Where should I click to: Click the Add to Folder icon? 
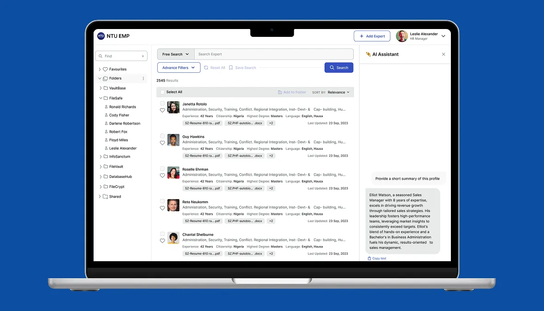(x=280, y=92)
